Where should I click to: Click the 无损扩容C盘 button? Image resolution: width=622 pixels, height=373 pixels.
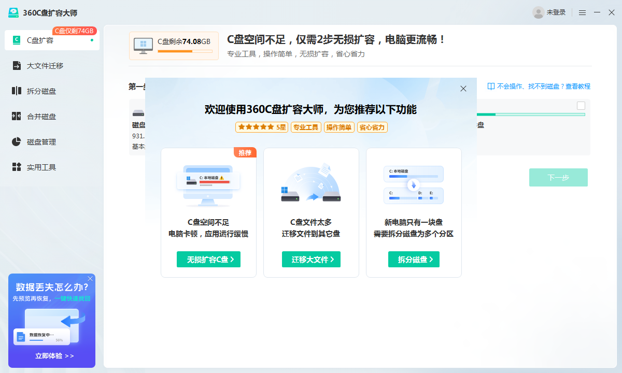[x=208, y=260]
